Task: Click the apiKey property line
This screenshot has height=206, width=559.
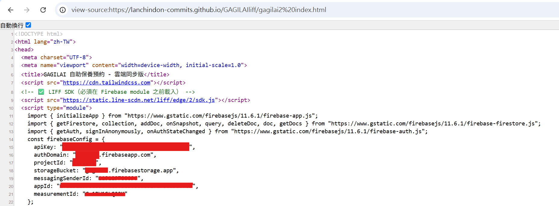Action: click(115, 147)
